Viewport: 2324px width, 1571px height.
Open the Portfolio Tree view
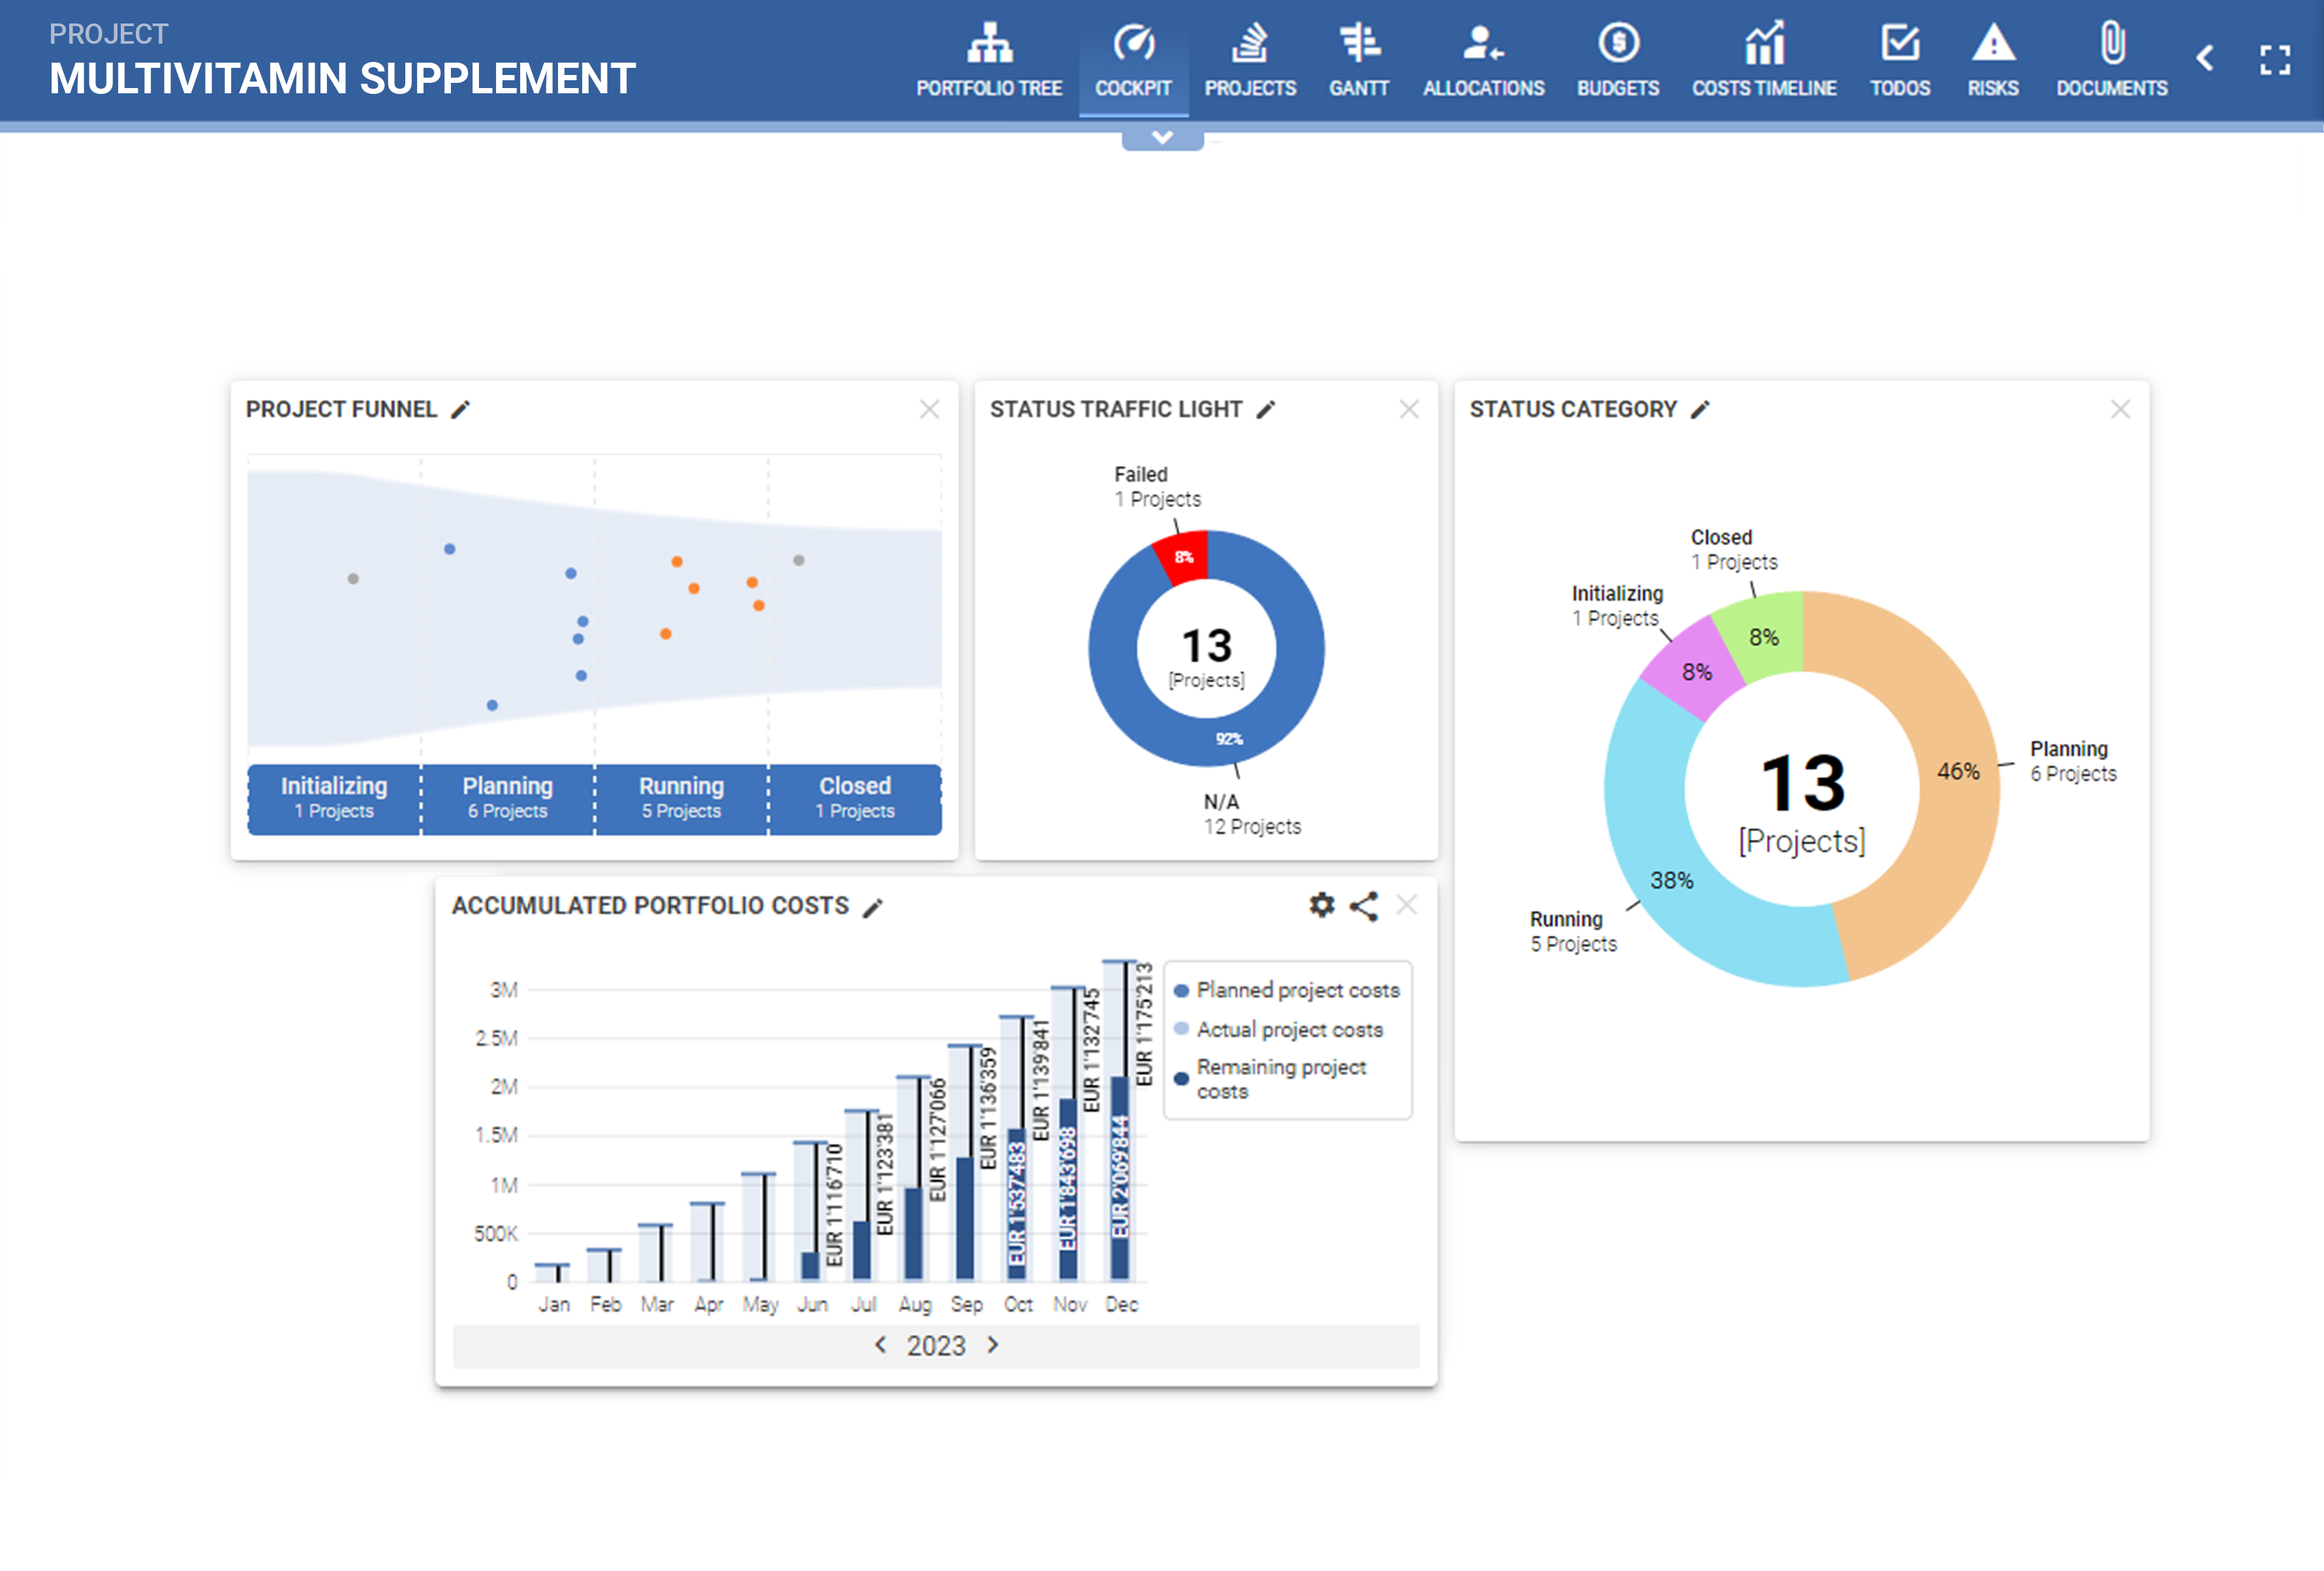point(989,60)
